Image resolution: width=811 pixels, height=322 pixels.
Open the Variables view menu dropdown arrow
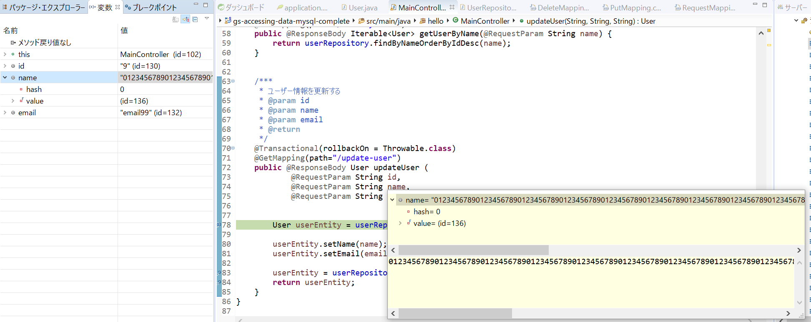coord(207,19)
